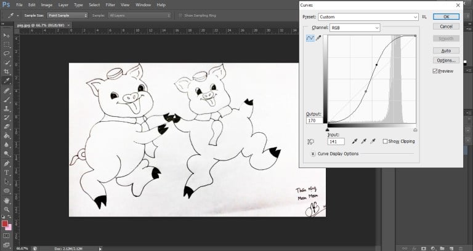The height and width of the screenshot is (251, 473).
Task: Enable the Show Clipping checkbox
Action: pos(385,141)
